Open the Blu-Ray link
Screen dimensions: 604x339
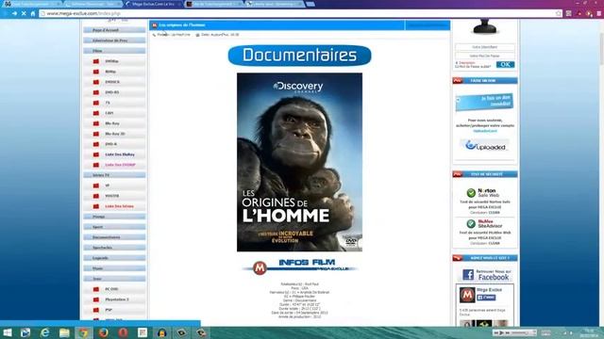(112, 123)
